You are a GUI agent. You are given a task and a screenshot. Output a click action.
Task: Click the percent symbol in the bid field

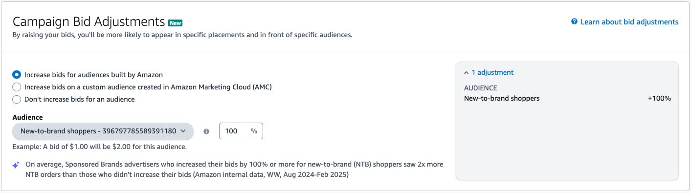[254, 131]
